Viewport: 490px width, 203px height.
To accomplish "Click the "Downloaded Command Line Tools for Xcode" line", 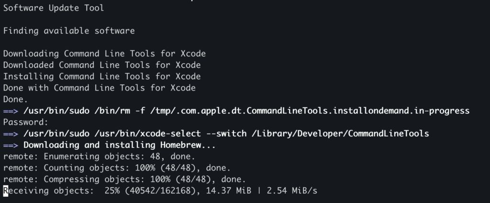I will pos(102,65).
